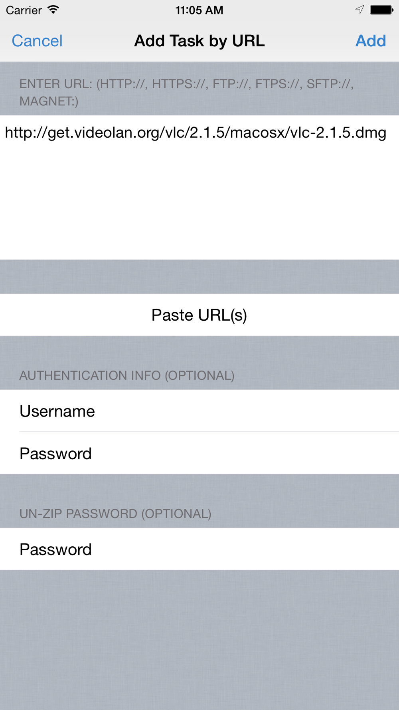Tap the blank gray area below Un-zip Password
This screenshot has width=399, height=710.
tap(199, 640)
